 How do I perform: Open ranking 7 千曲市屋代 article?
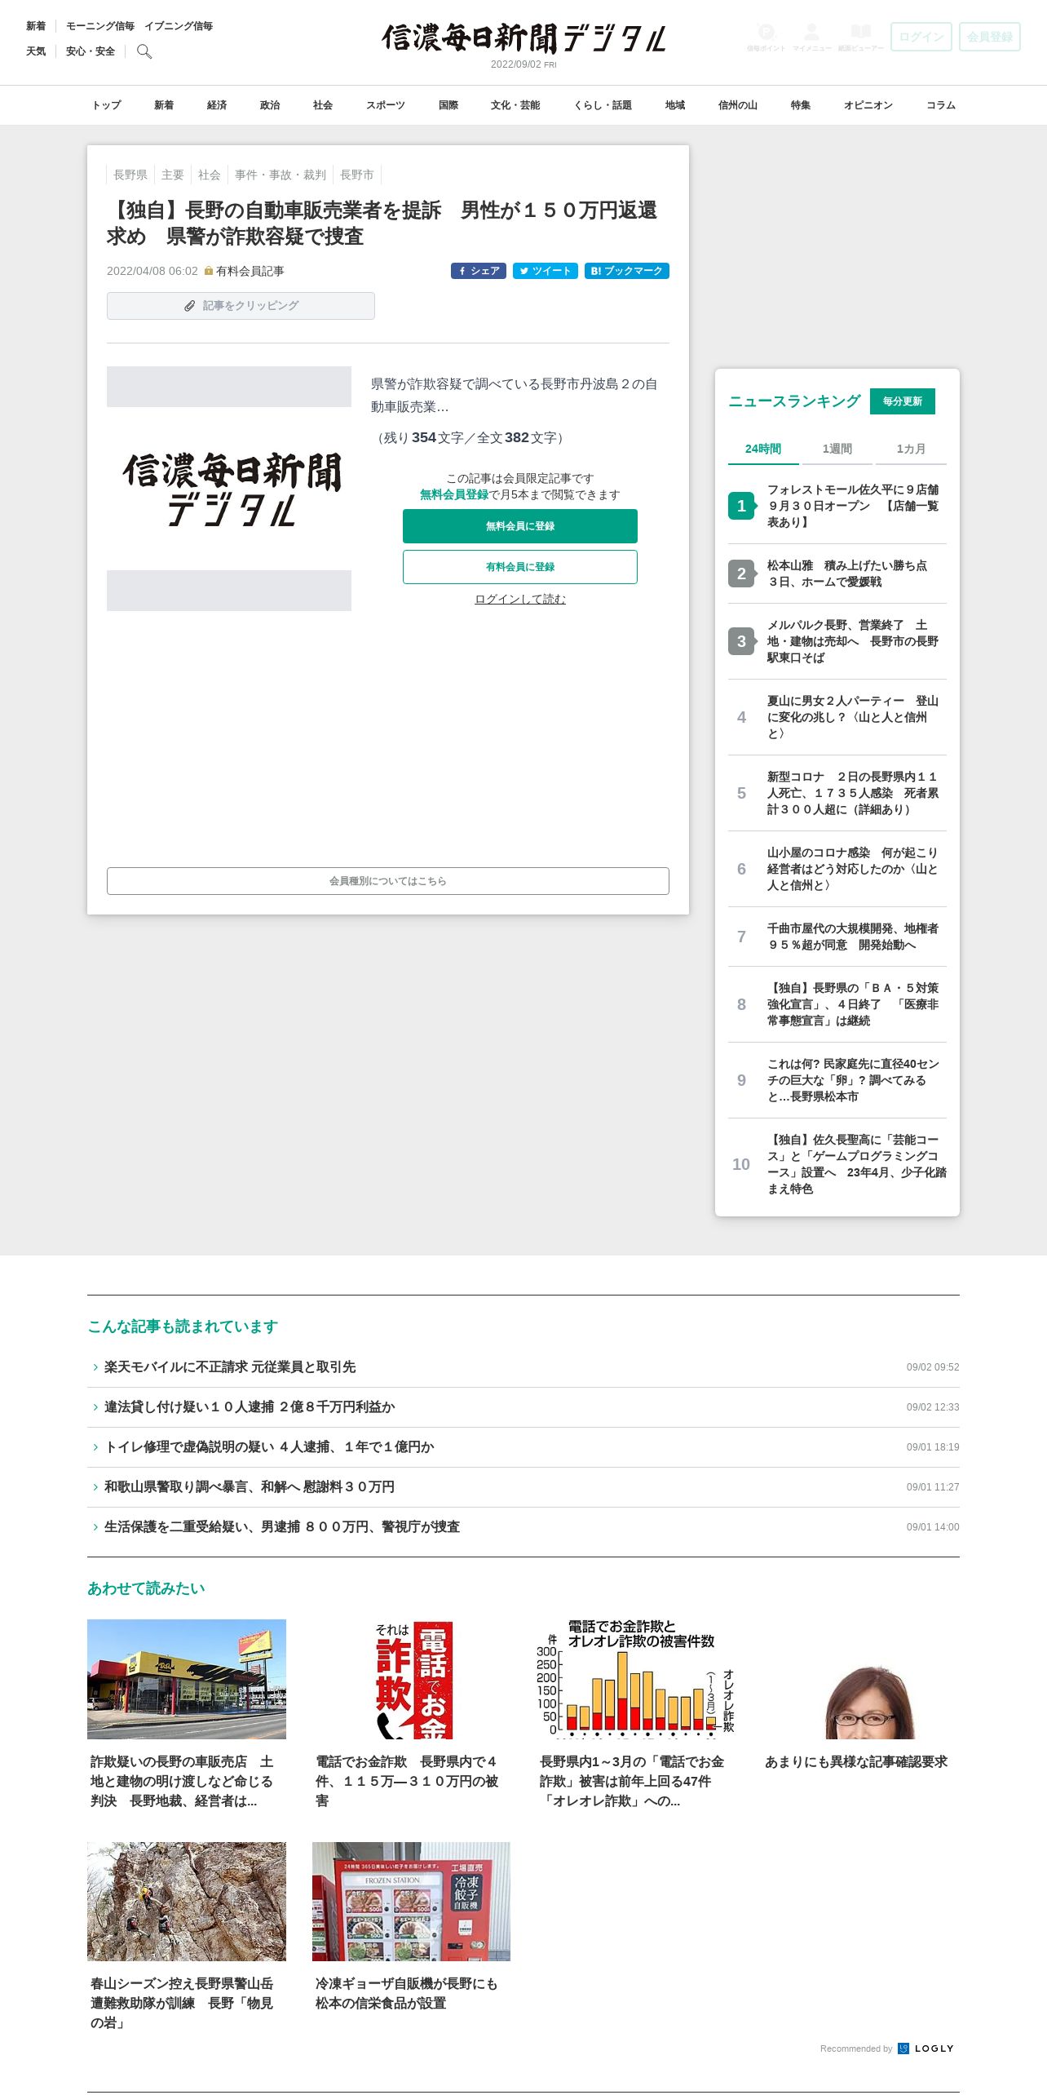pos(837,937)
